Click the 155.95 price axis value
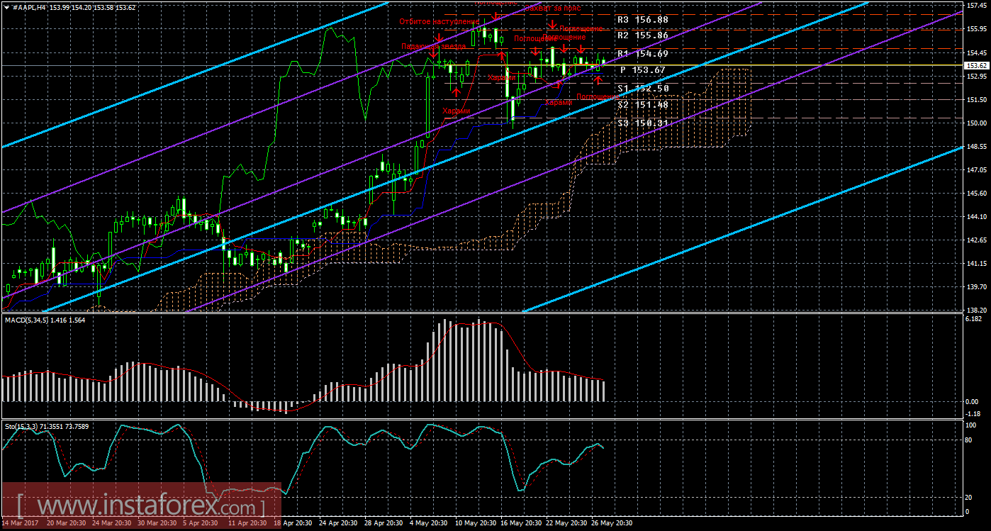 976,29
